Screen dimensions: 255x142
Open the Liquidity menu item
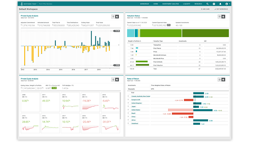(186, 4)
